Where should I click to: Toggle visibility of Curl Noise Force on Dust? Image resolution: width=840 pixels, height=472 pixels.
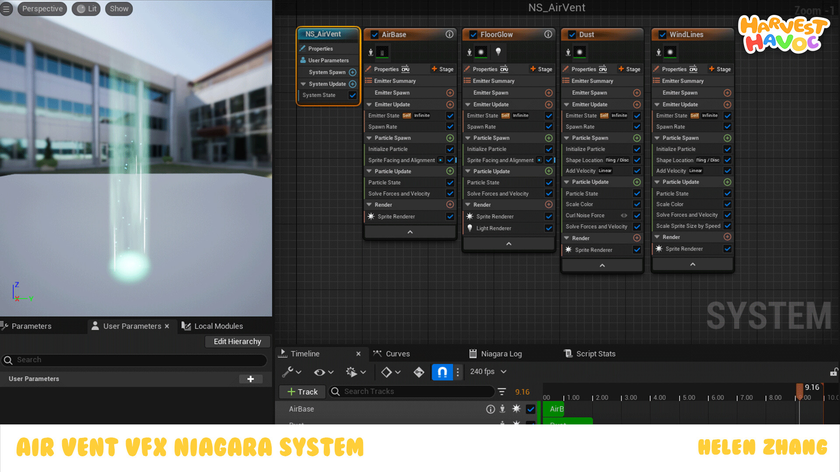click(x=624, y=215)
